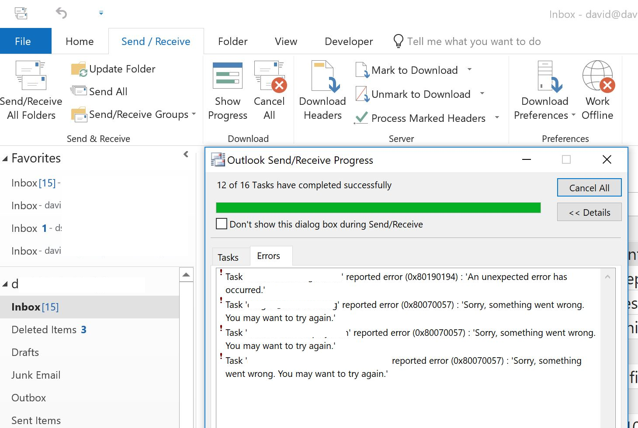Viewport: 638px width, 428px height.
Task: Open the Mark to Download dropdown arrow
Action: click(x=469, y=69)
